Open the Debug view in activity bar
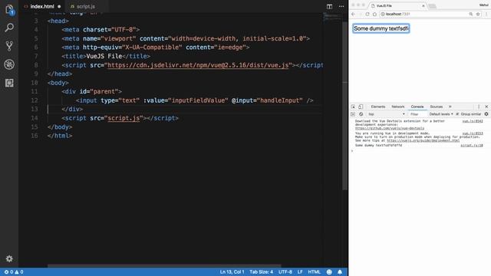Image resolution: width=491 pixels, height=276 pixels. tap(9, 64)
